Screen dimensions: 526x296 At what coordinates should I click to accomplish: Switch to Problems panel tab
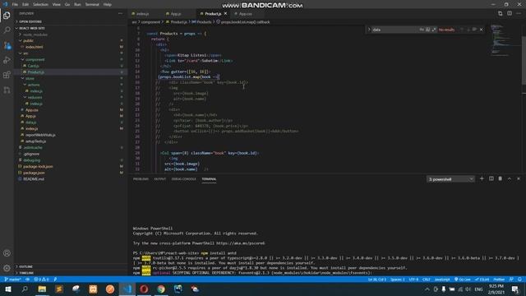[x=141, y=179]
